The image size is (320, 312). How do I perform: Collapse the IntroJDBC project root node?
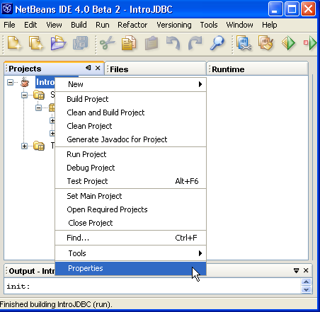(10, 82)
